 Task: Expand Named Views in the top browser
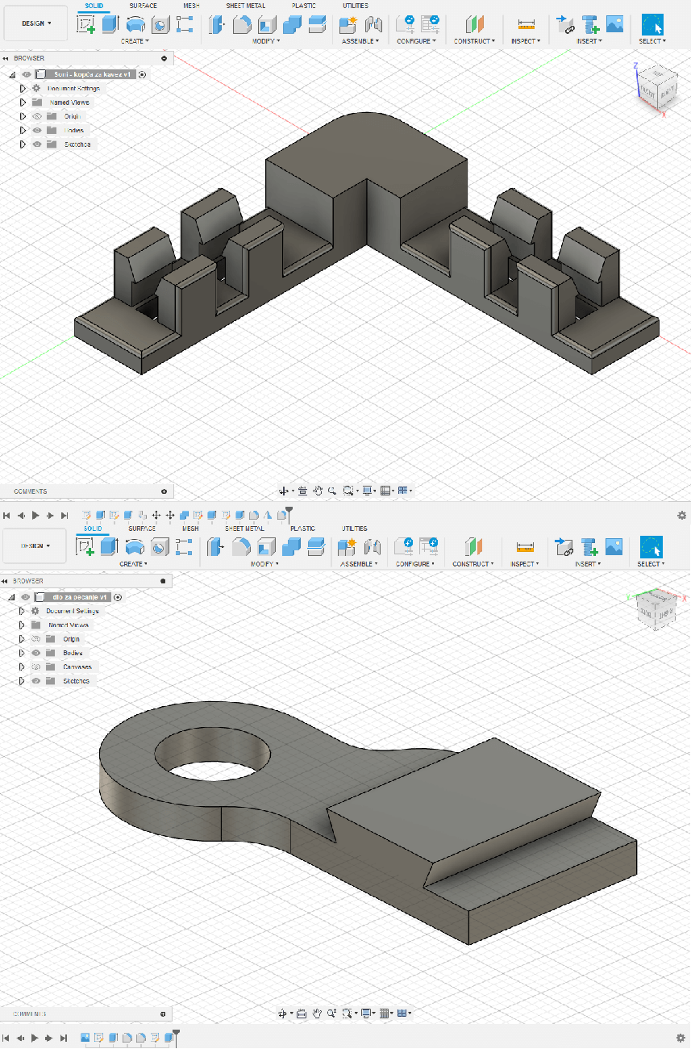coord(23,102)
